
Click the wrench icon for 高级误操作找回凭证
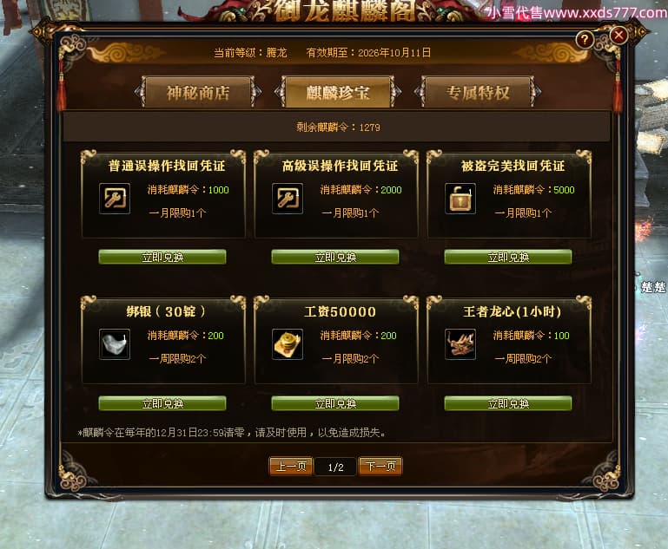288,199
